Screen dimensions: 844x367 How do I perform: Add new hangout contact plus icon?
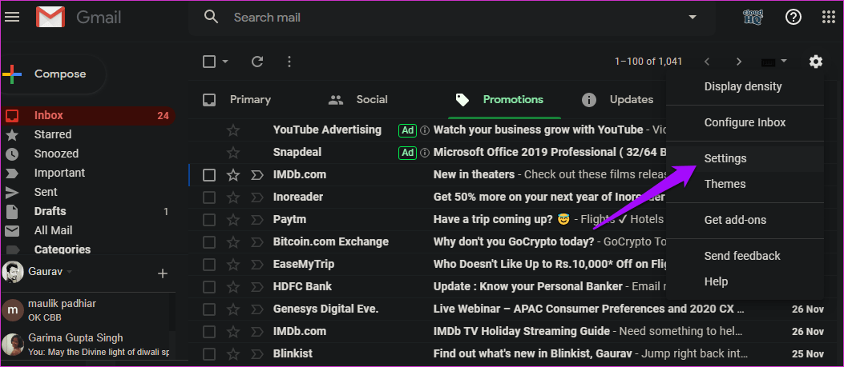tap(163, 273)
